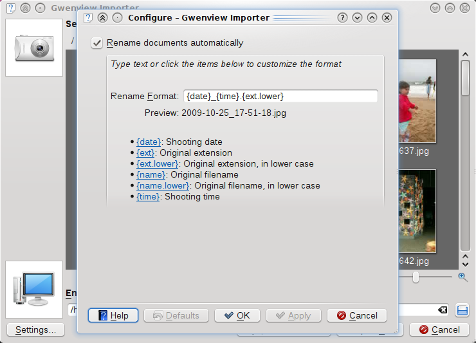Click keep-above icon in Gwenview Importer titlebar
Screen dimensions: 476x343
coord(26,8)
